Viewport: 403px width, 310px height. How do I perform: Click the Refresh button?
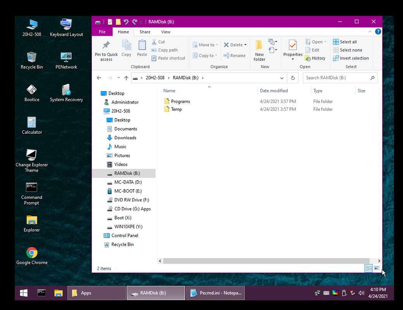293,78
